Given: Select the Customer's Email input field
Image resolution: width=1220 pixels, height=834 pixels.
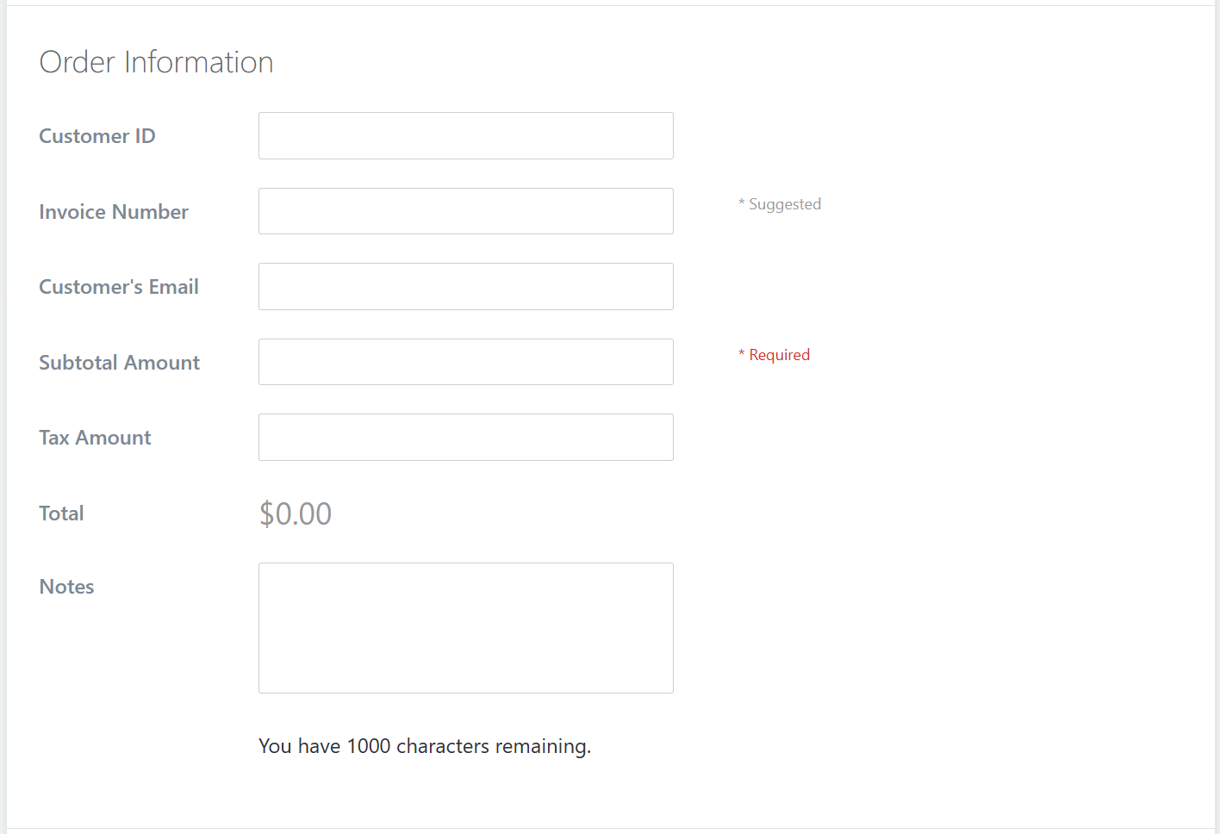Looking at the screenshot, I should (x=465, y=287).
